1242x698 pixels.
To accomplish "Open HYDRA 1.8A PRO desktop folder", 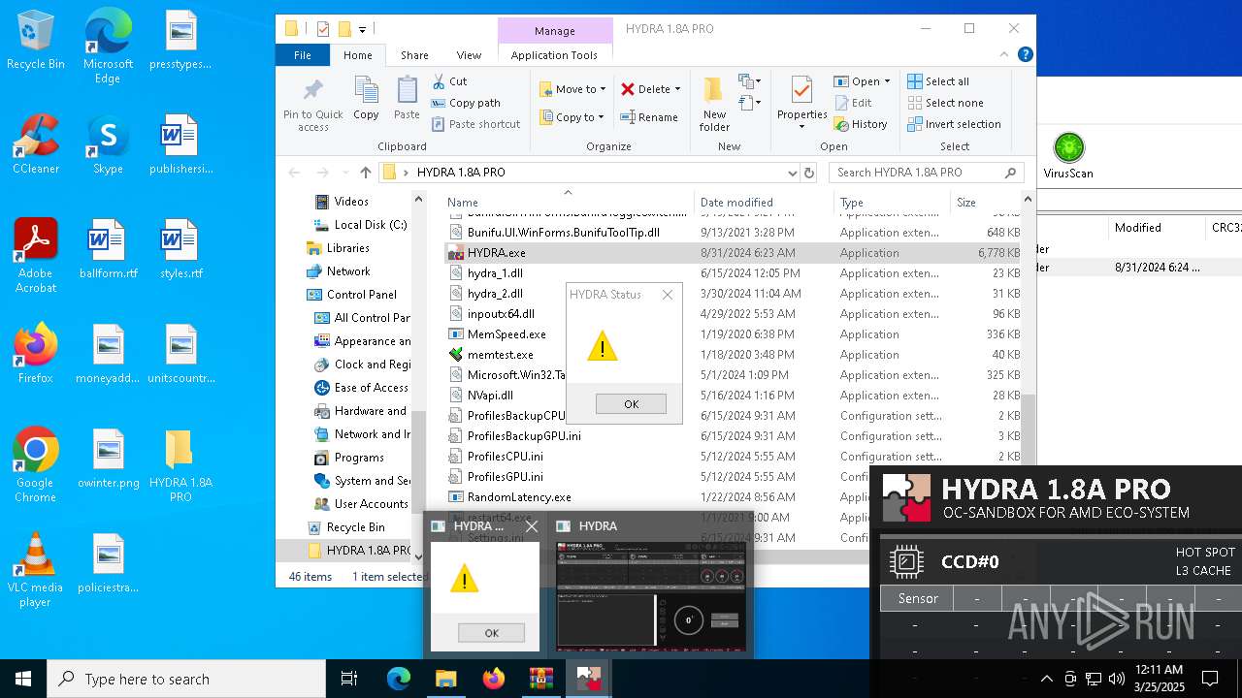I will (x=180, y=465).
